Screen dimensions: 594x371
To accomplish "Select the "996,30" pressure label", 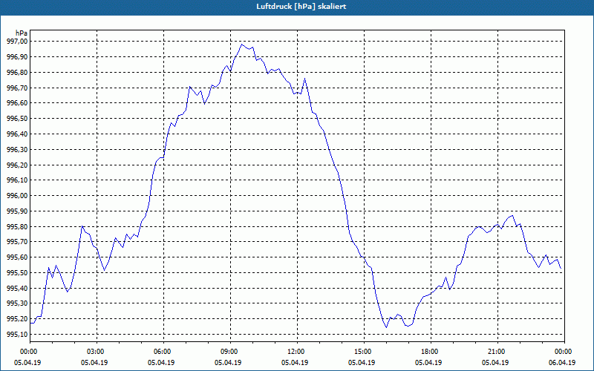I will [x=17, y=150].
